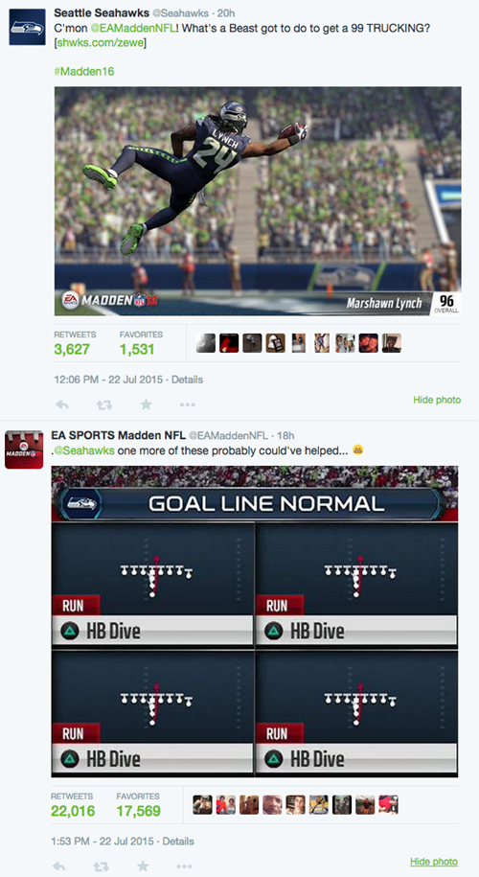Hide photo on the EA Madden tweet
The image size is (479, 877).
tap(434, 862)
